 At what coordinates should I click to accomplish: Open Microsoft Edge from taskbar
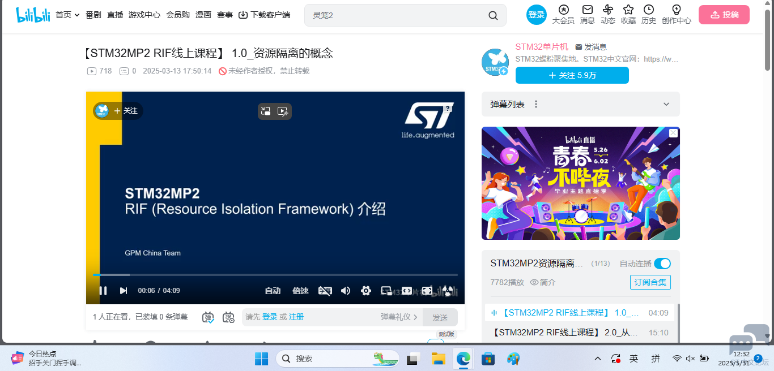click(x=463, y=359)
